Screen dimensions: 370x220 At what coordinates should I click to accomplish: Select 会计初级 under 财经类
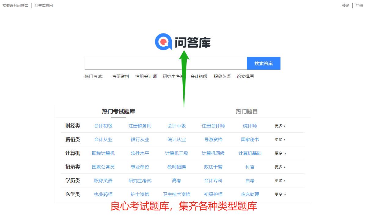pyautogui.click(x=103, y=126)
